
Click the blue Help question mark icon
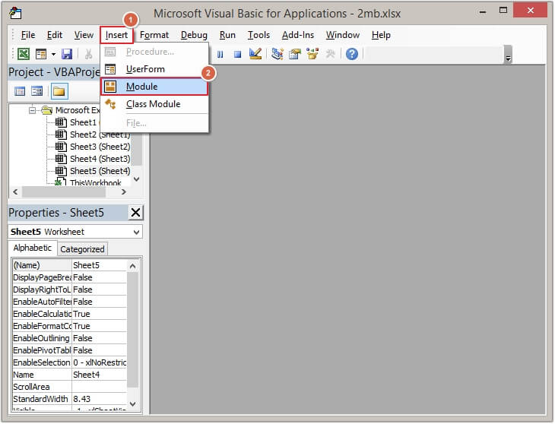(351, 54)
